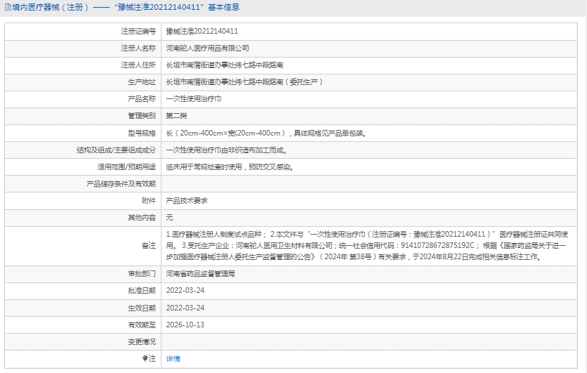Click the 型号规格 size specification text
Viewport: 587px width, 373px height.
click(265, 133)
